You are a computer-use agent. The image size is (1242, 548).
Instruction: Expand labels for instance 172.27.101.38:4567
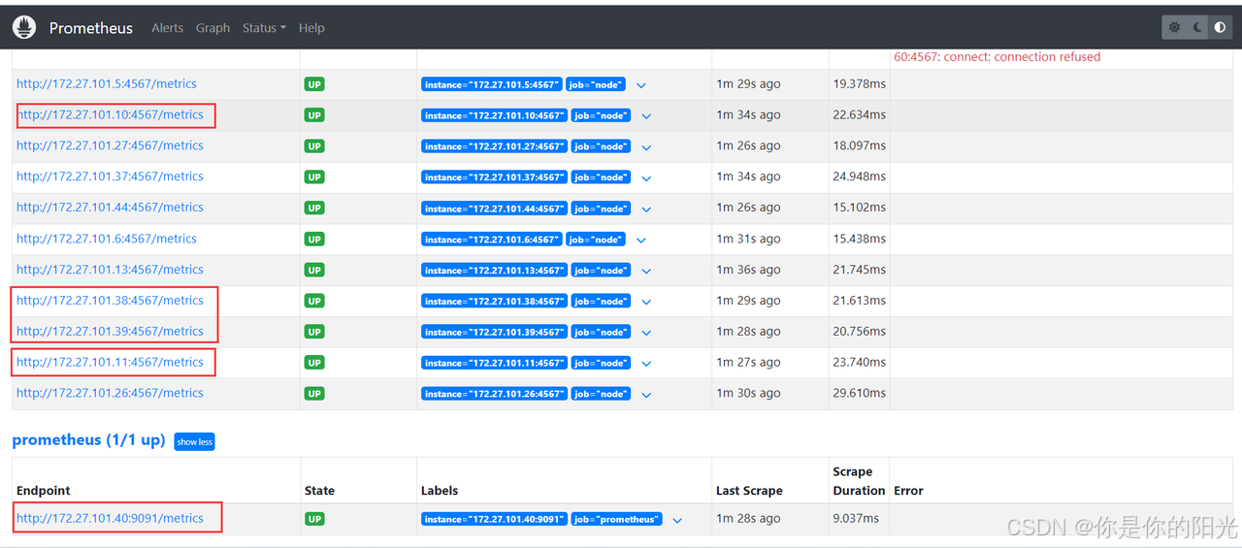point(646,302)
